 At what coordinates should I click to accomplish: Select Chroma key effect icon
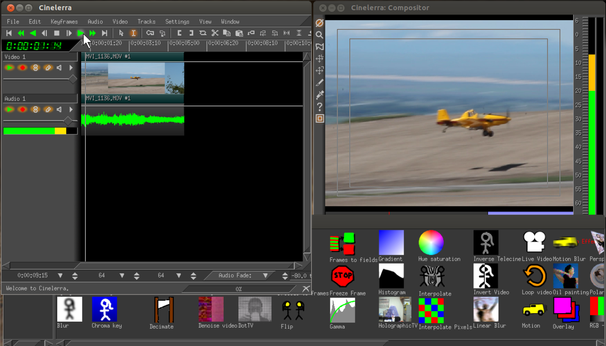tap(105, 309)
